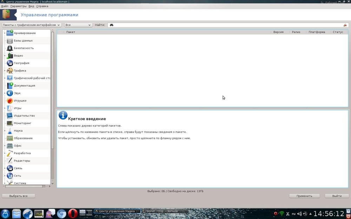The height and width of the screenshot is (219, 351).
Task: Expand the Архивирование category tree
Action: pyautogui.click(x=5, y=33)
